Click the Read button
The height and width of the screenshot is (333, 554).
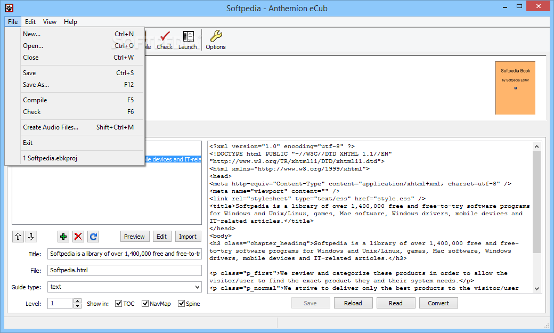coord(396,303)
